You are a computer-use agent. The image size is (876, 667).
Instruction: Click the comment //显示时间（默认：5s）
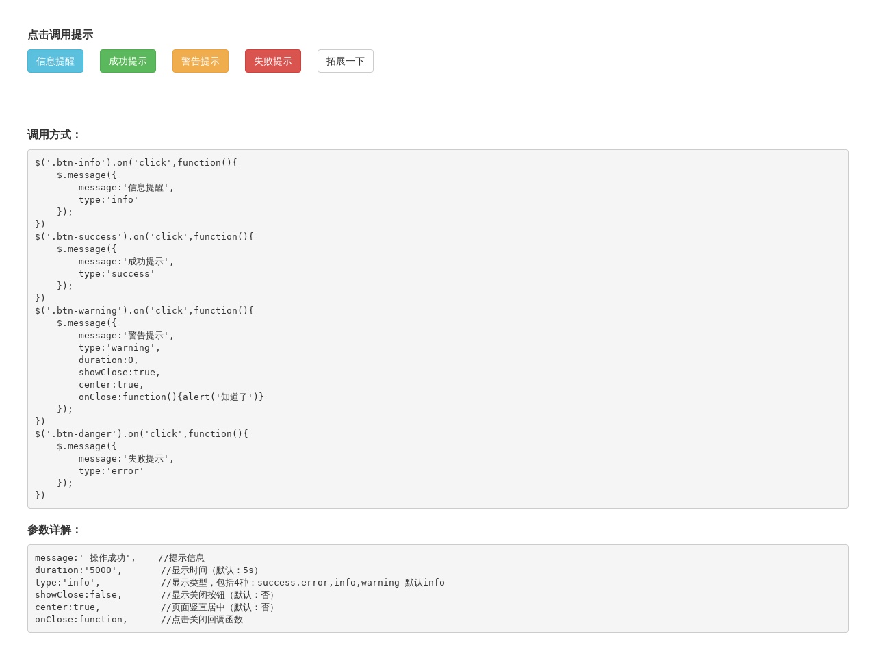[x=211, y=570]
